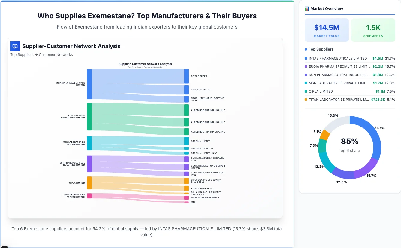
Task: Click the blue square beside INTAS PHARMACEUTICALS LIMITED
Action: [x=306, y=58]
